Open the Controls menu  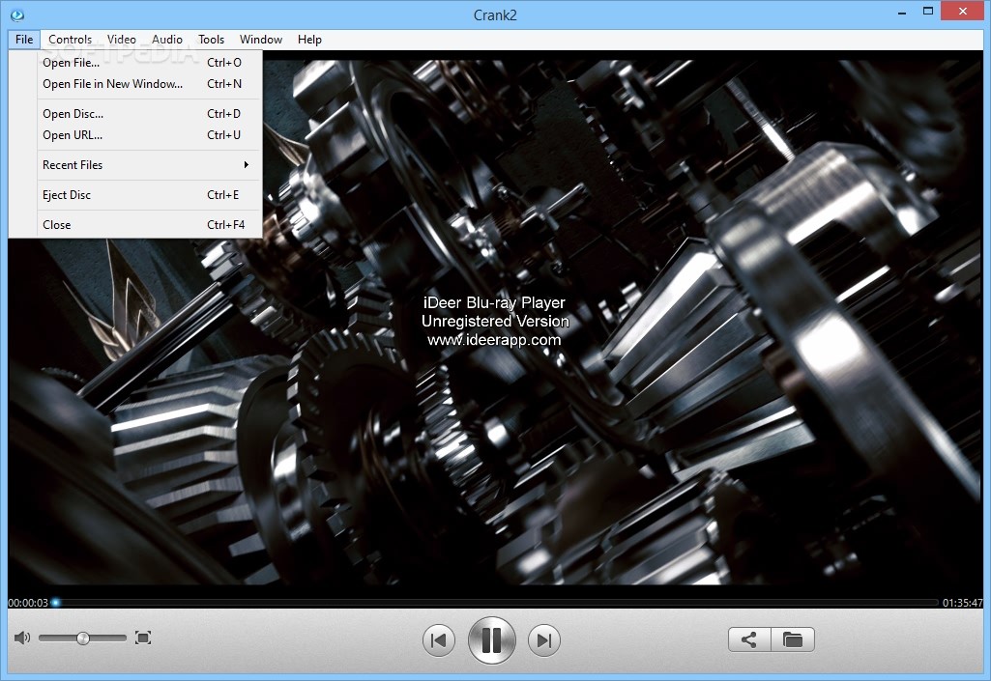71,40
